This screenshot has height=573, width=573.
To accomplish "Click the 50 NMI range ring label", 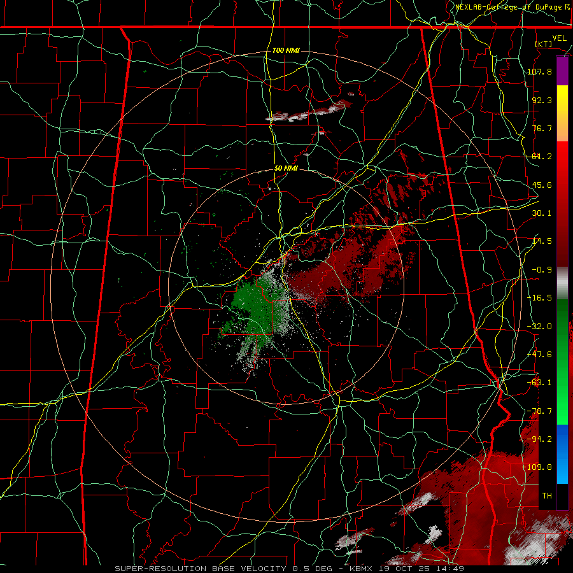I will pyautogui.click(x=286, y=169).
